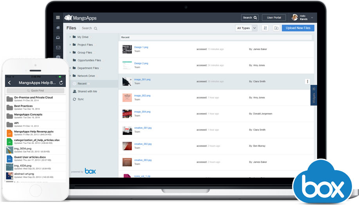The height and width of the screenshot is (205, 359).
Task: Open the docx icon for Guest User articles
Action: (x=10, y=158)
